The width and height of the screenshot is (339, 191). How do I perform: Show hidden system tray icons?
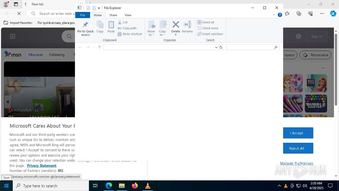pos(279,186)
